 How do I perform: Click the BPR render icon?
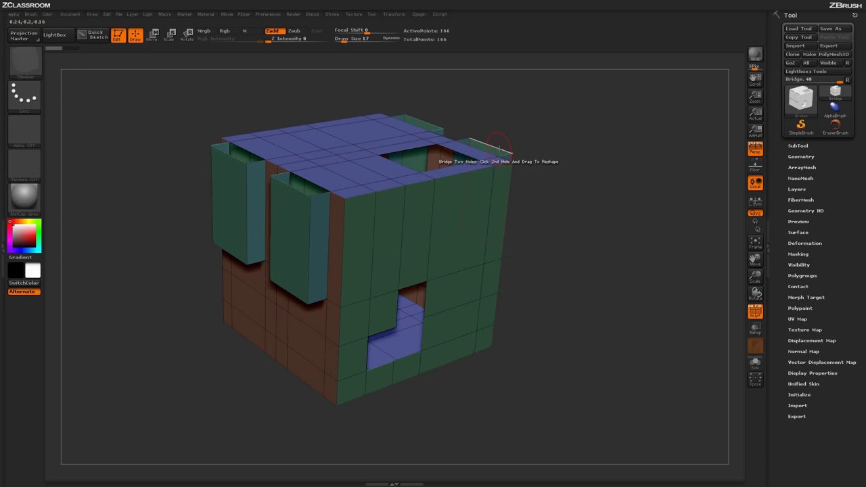[755, 55]
